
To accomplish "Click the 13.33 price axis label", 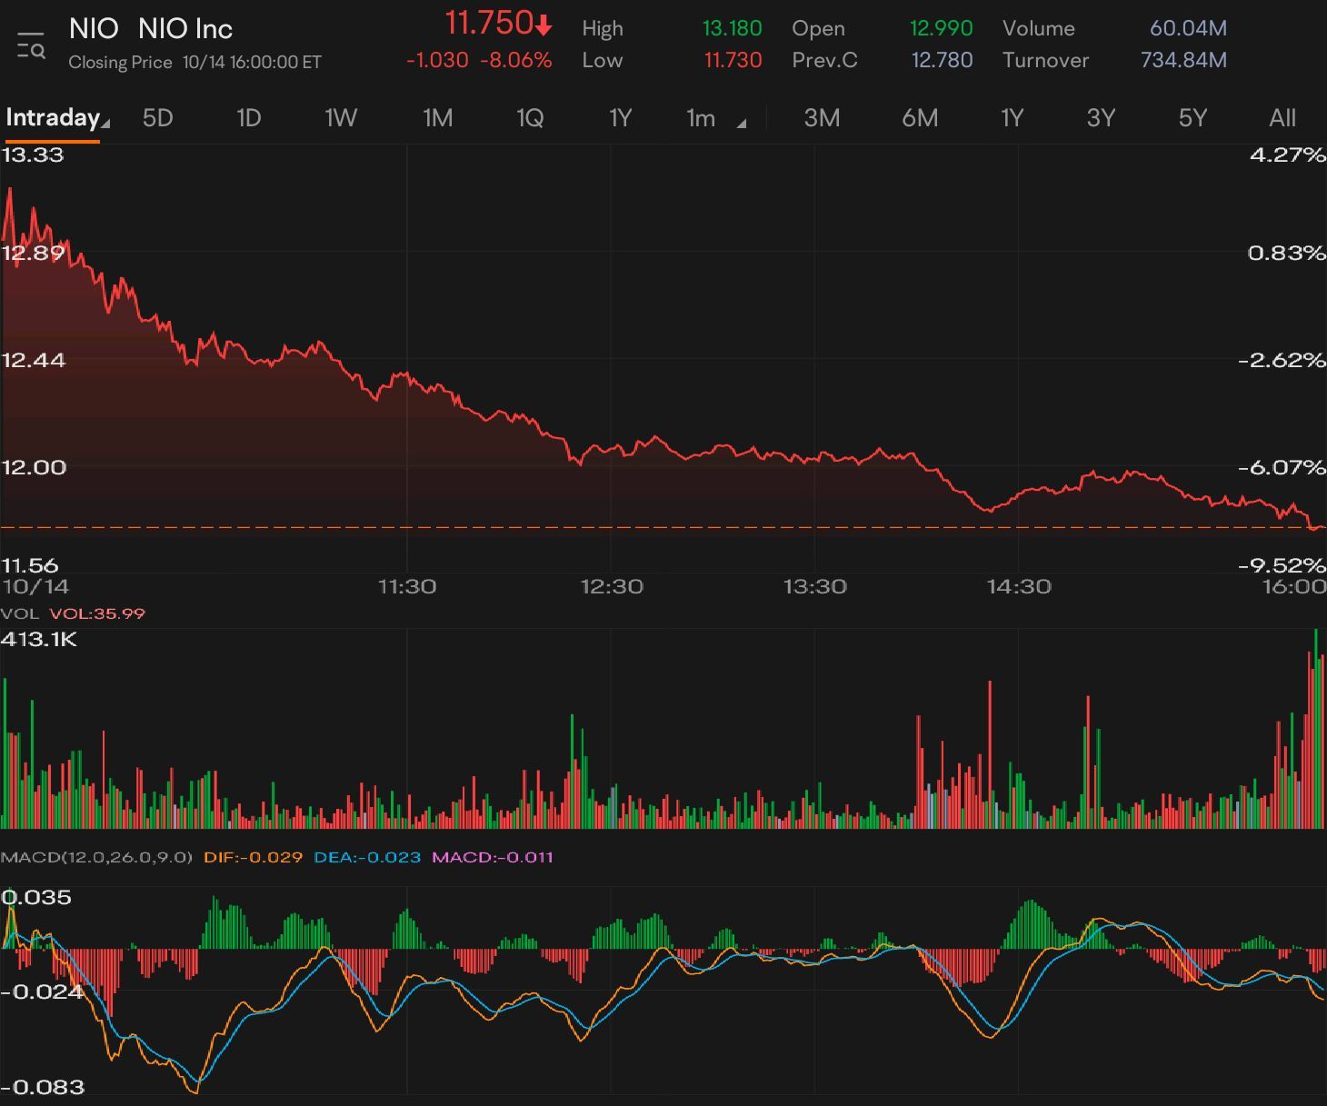I will pos(33,155).
